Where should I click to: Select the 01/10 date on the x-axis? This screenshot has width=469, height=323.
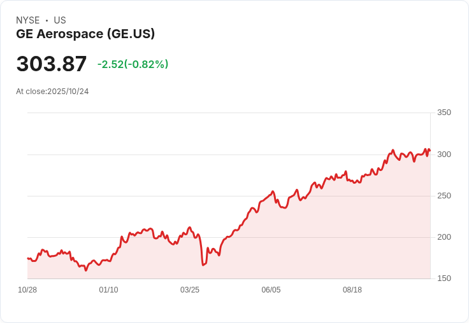[108, 290]
